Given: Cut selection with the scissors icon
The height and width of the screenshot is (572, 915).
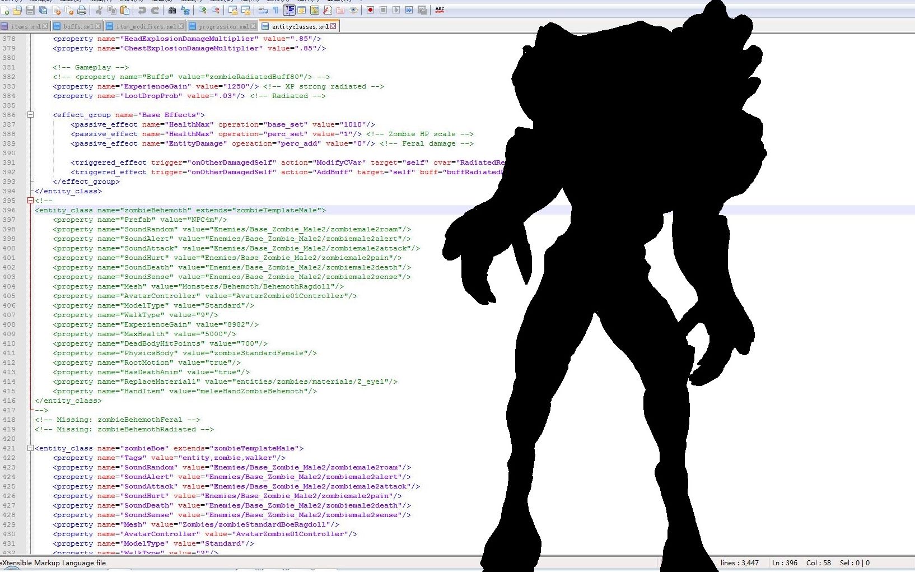Looking at the screenshot, I should (x=99, y=10).
